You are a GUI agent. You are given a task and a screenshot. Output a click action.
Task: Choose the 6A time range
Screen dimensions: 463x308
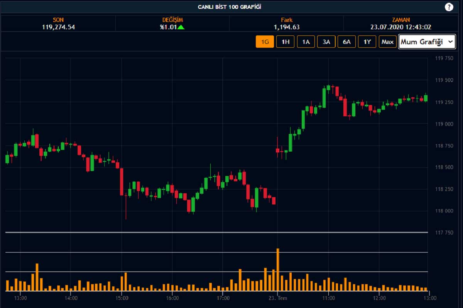[347, 42]
